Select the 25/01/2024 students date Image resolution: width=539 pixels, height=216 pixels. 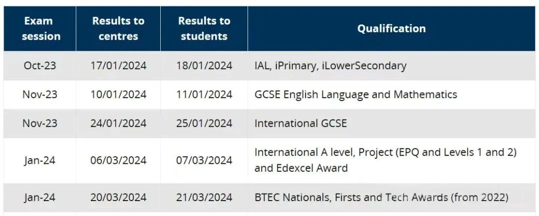(x=204, y=123)
